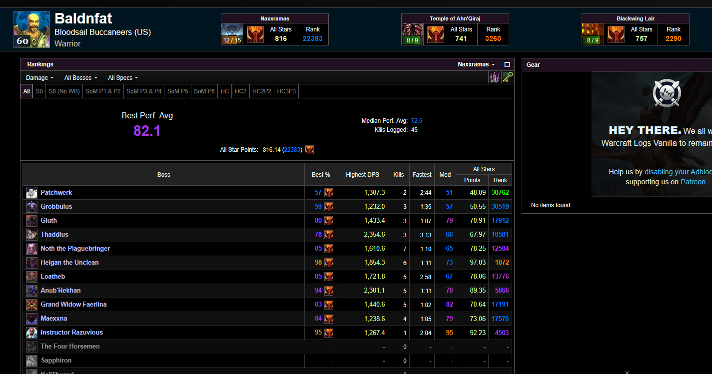Open the All Specs dropdown

[123, 78]
